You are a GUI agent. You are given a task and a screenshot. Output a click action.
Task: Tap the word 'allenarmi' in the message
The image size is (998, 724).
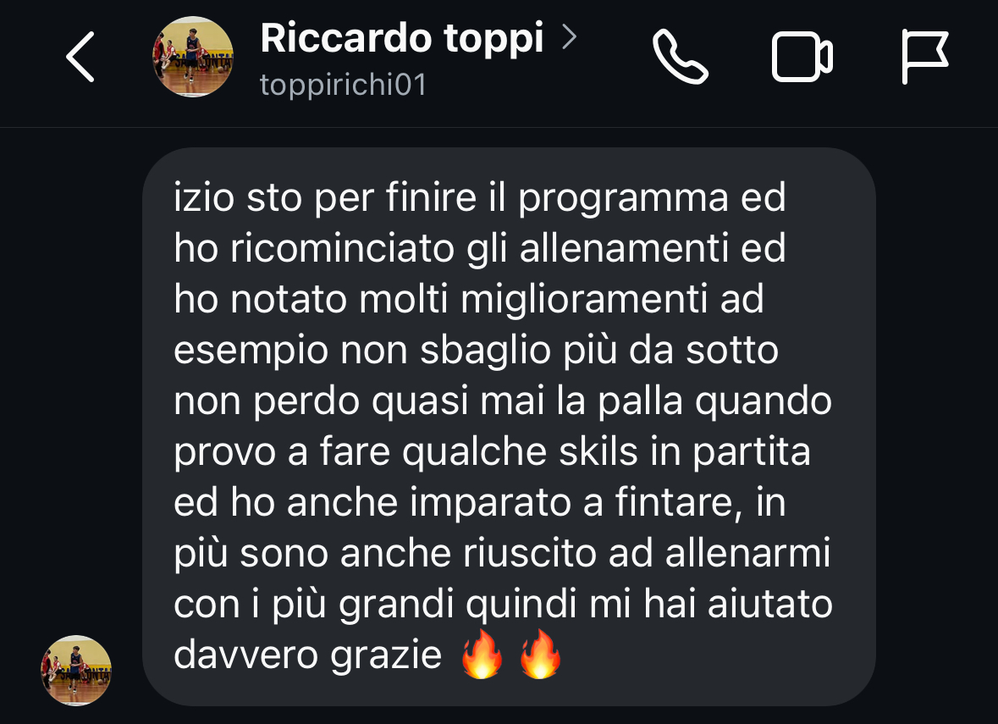(747, 553)
